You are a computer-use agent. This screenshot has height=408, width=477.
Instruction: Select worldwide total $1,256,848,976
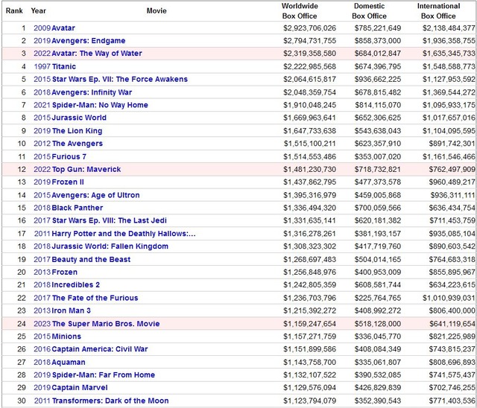pos(310,272)
